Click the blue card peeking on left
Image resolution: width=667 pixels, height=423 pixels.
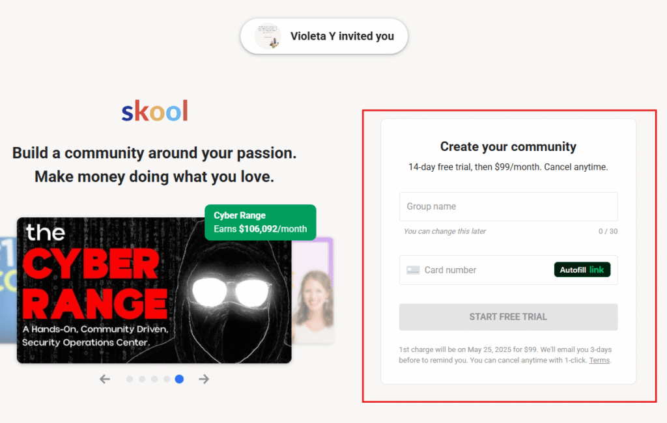click(x=8, y=289)
